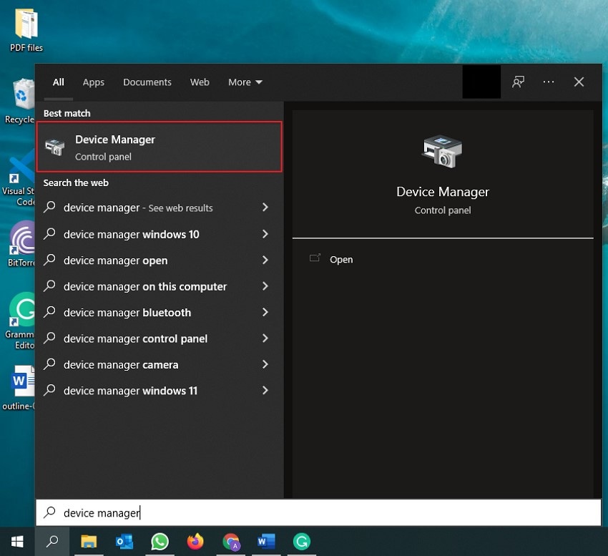608x556 pixels.
Task: Expand chevron for 'device manager windows 10'
Action: [265, 234]
